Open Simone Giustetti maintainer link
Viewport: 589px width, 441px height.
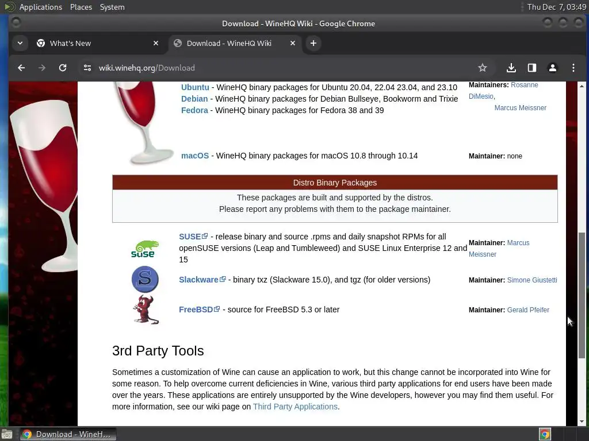click(532, 280)
